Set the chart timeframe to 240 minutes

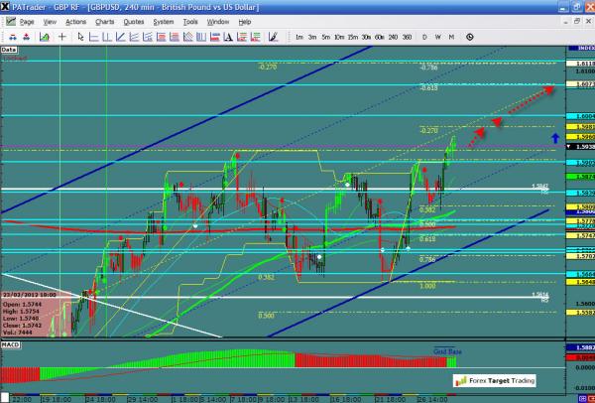tap(391, 36)
